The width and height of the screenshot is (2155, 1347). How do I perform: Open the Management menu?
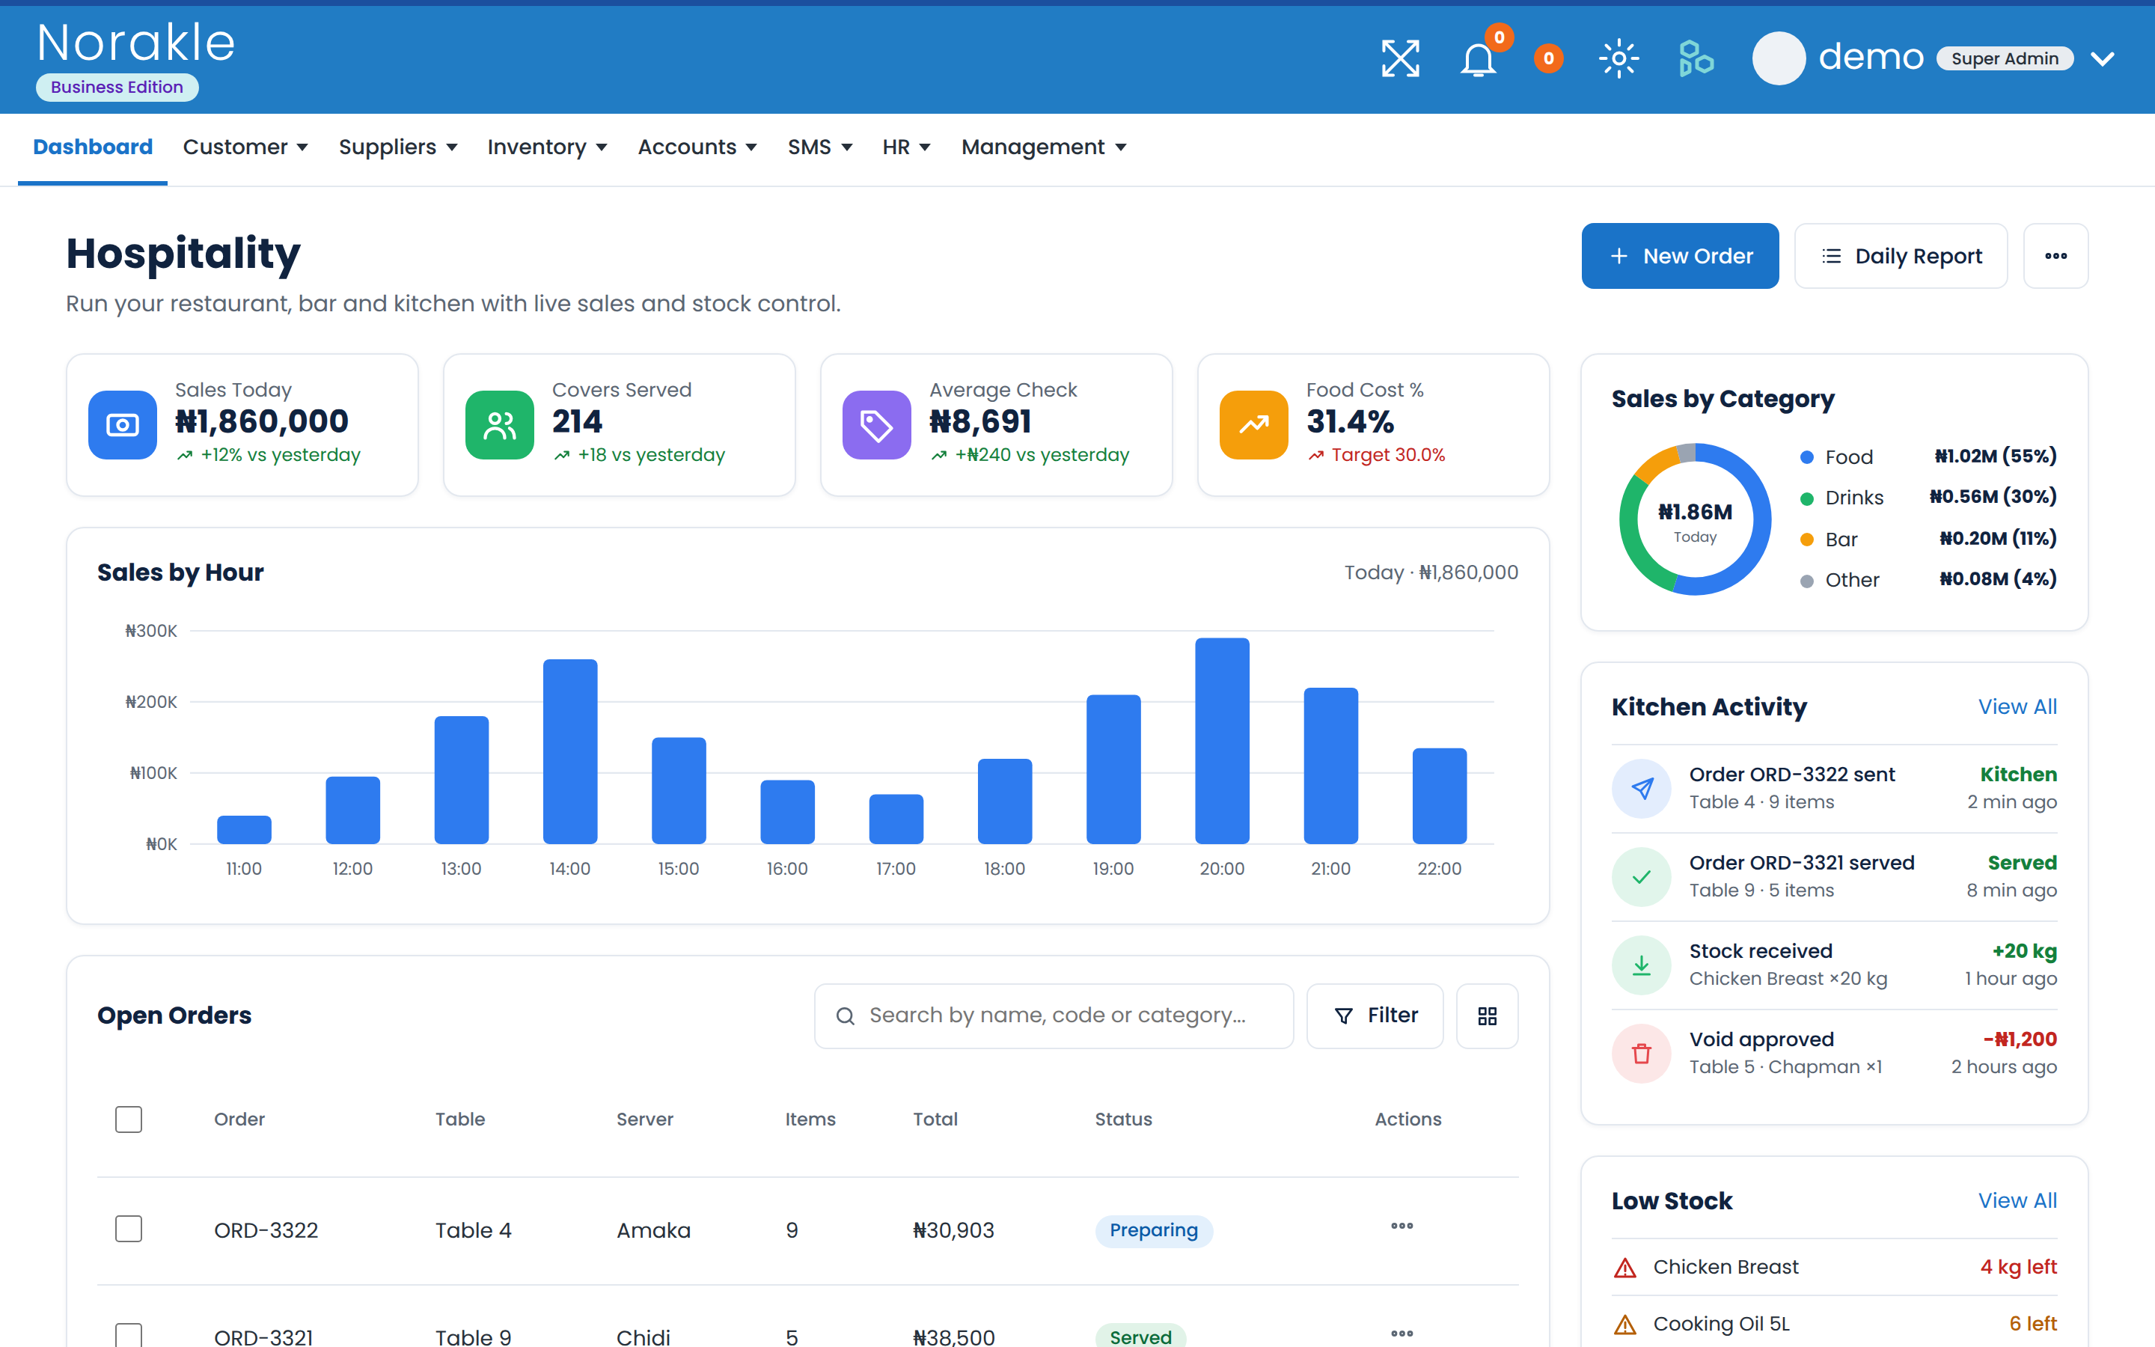[1044, 147]
